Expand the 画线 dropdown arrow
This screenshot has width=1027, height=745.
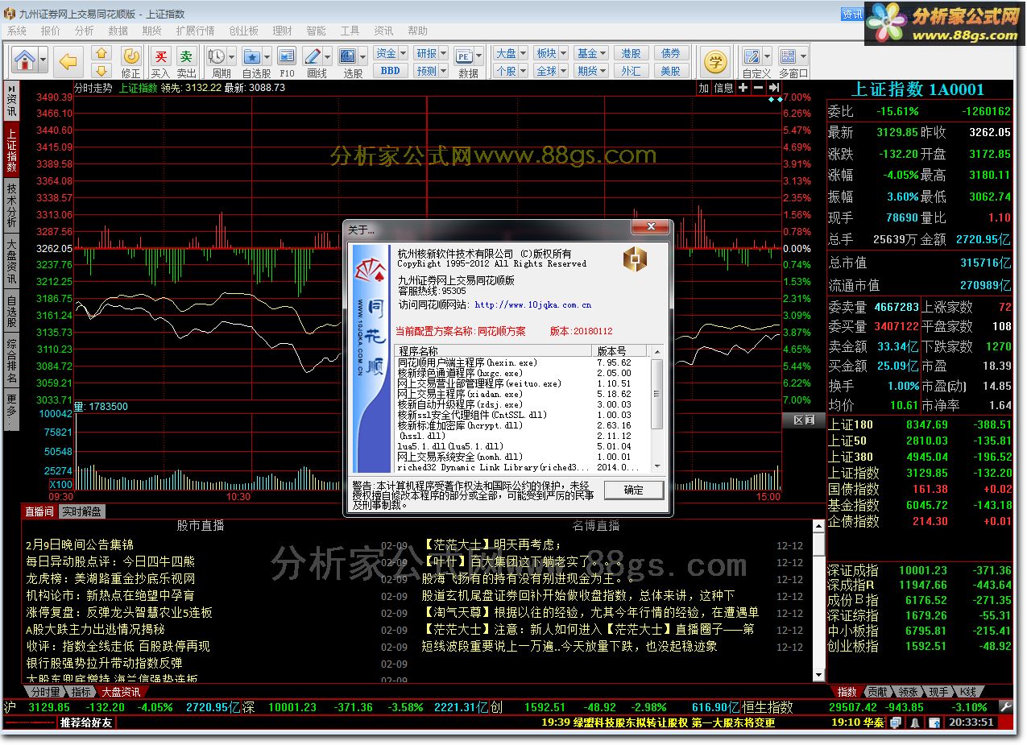327,56
